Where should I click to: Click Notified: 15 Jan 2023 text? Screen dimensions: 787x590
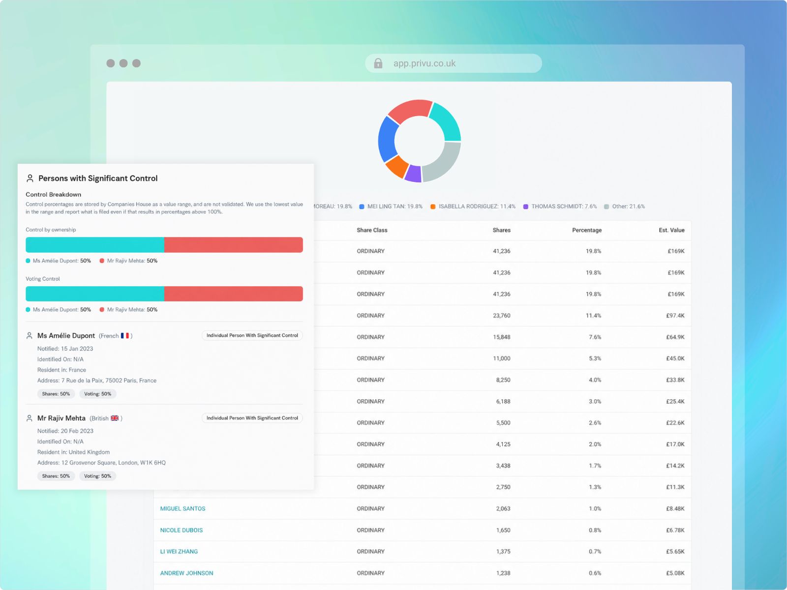[x=65, y=349]
